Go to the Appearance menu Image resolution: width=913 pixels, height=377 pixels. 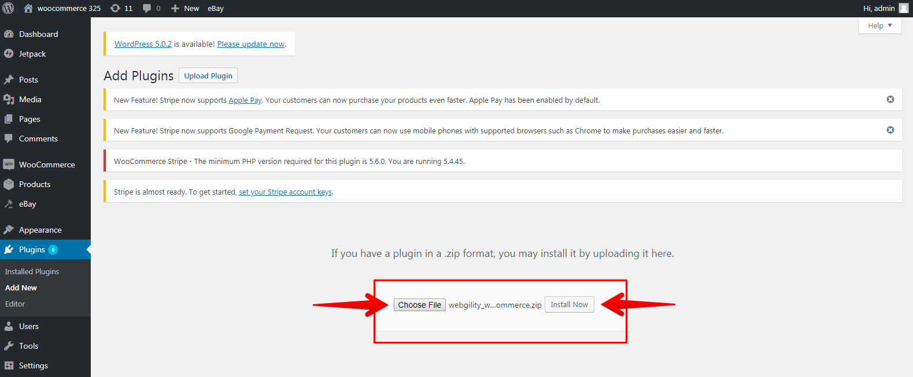click(40, 230)
